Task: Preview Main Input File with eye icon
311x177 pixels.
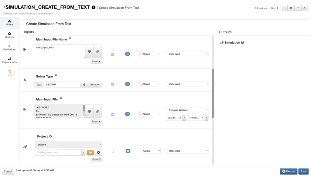Action: [x=90, y=111]
